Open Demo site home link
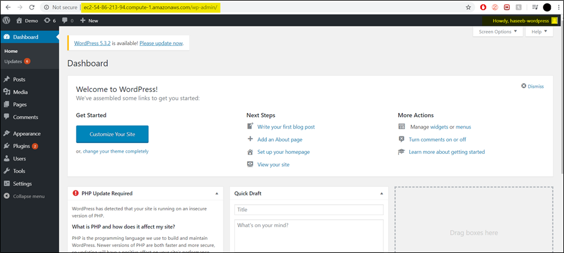Viewport: 564px width, 253px height. pos(27,21)
